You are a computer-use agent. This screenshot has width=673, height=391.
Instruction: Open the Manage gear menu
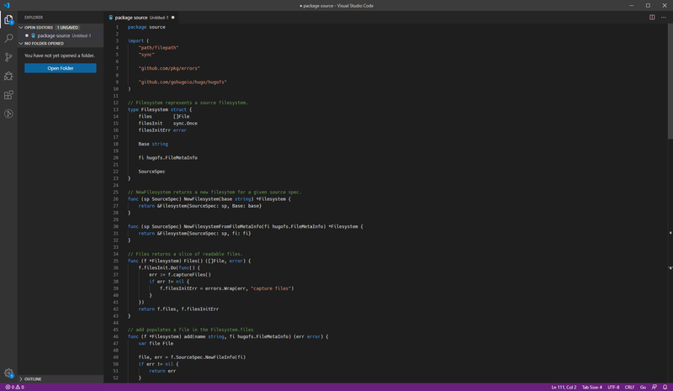[8, 373]
